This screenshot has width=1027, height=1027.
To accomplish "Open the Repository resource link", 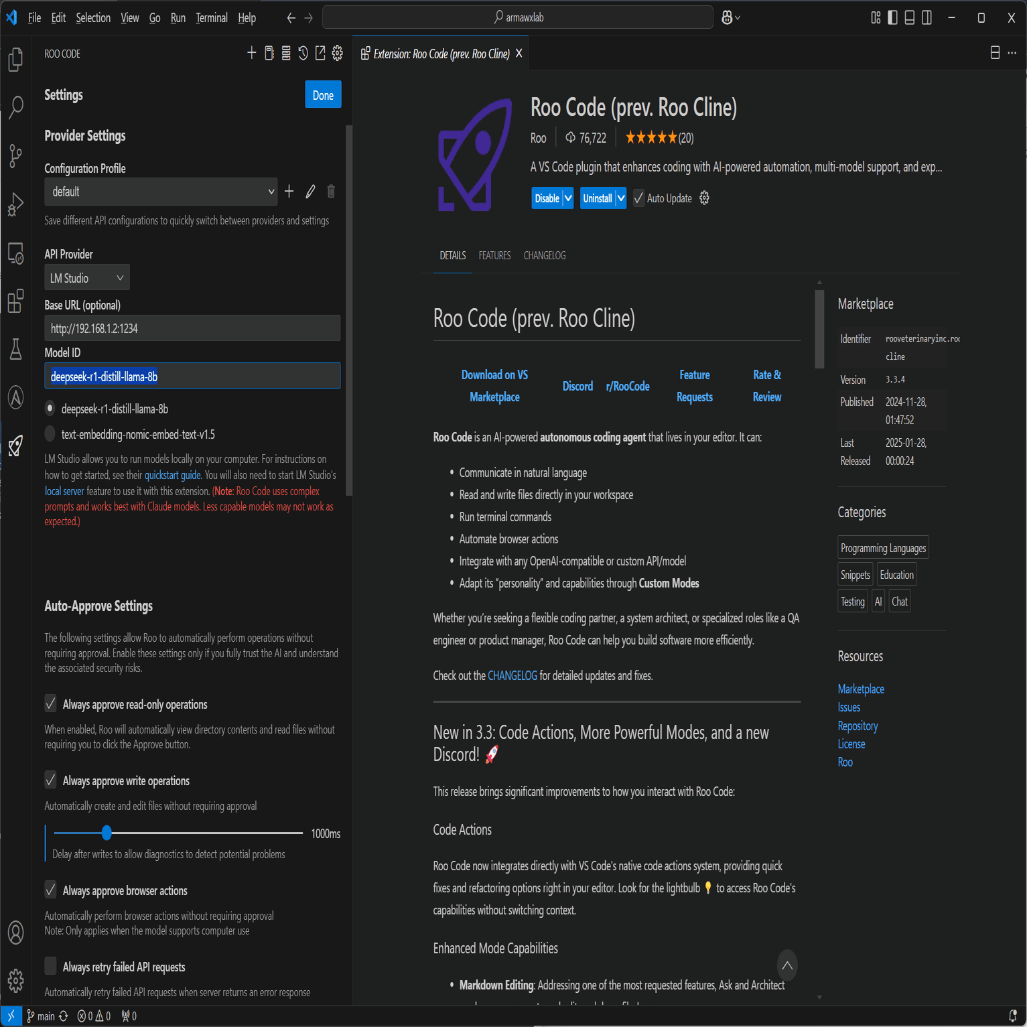I will click(x=858, y=726).
